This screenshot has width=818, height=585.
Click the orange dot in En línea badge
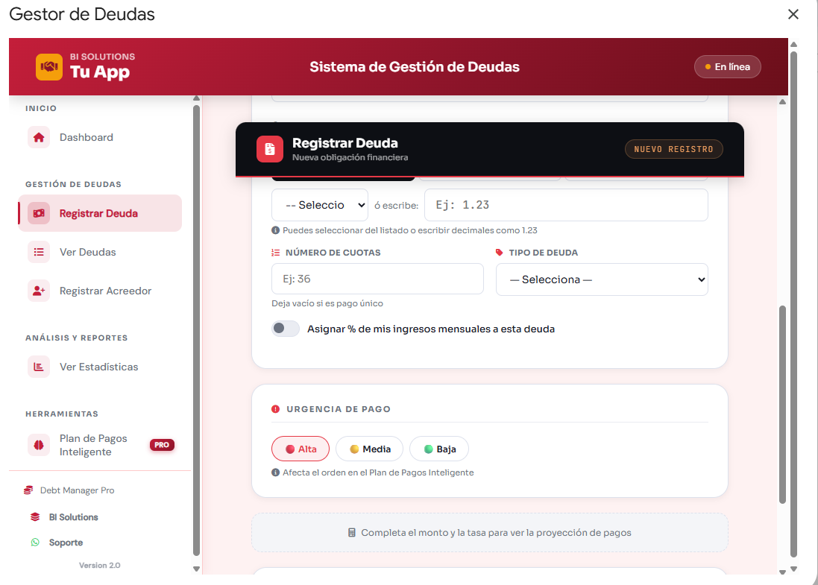pos(708,67)
